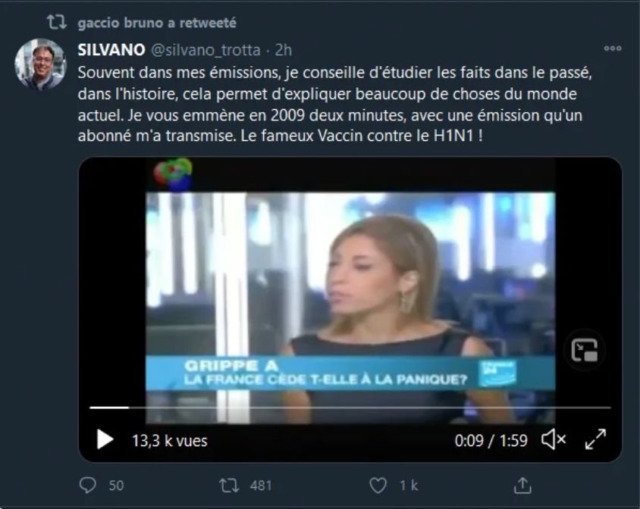Open SILVANO's profile picture
The image size is (640, 509).
[40, 64]
